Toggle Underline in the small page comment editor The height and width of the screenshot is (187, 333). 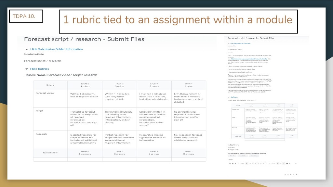(x=256, y=164)
